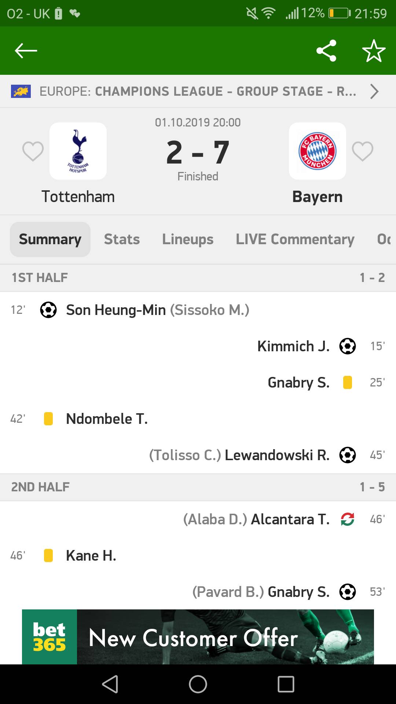Viewport: 396px width, 704px height.
Task: Favorite Tottenham with heart icon
Action: tap(33, 151)
